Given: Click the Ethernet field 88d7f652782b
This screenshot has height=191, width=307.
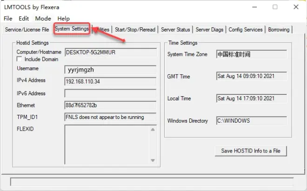Looking at the screenshot, I should (x=110, y=105).
